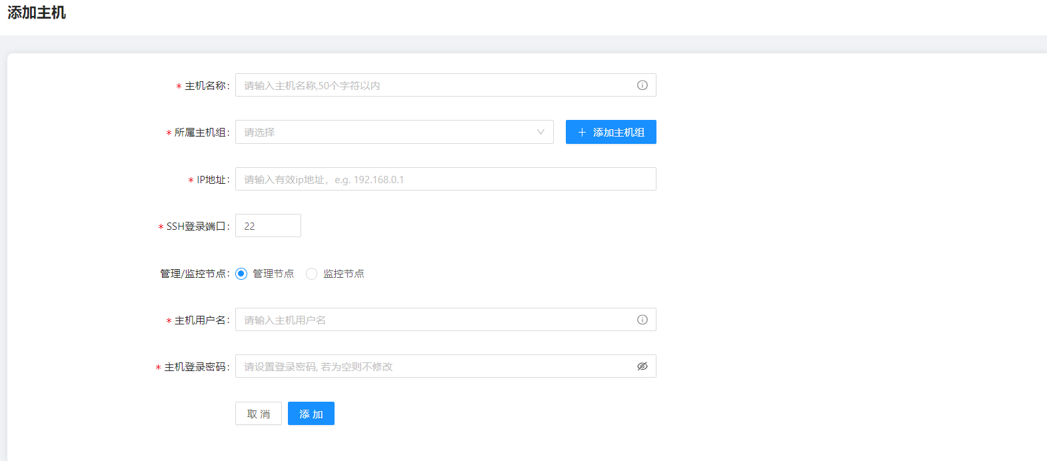
Task: Click the 添加主机 page title
Action: pyautogui.click(x=37, y=13)
